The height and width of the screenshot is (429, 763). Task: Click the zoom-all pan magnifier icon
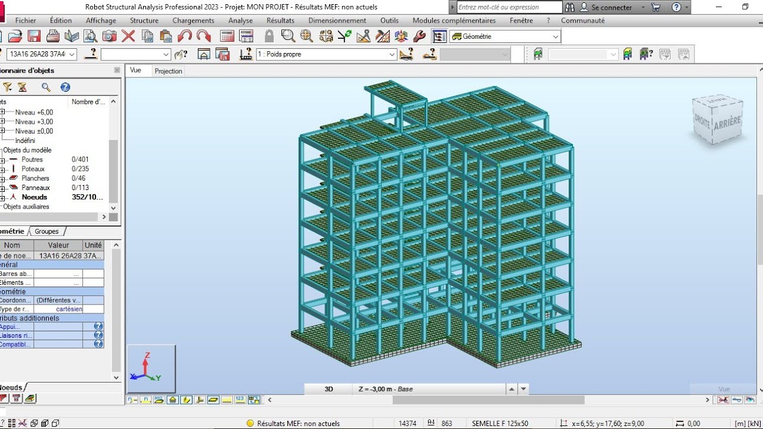point(307,36)
